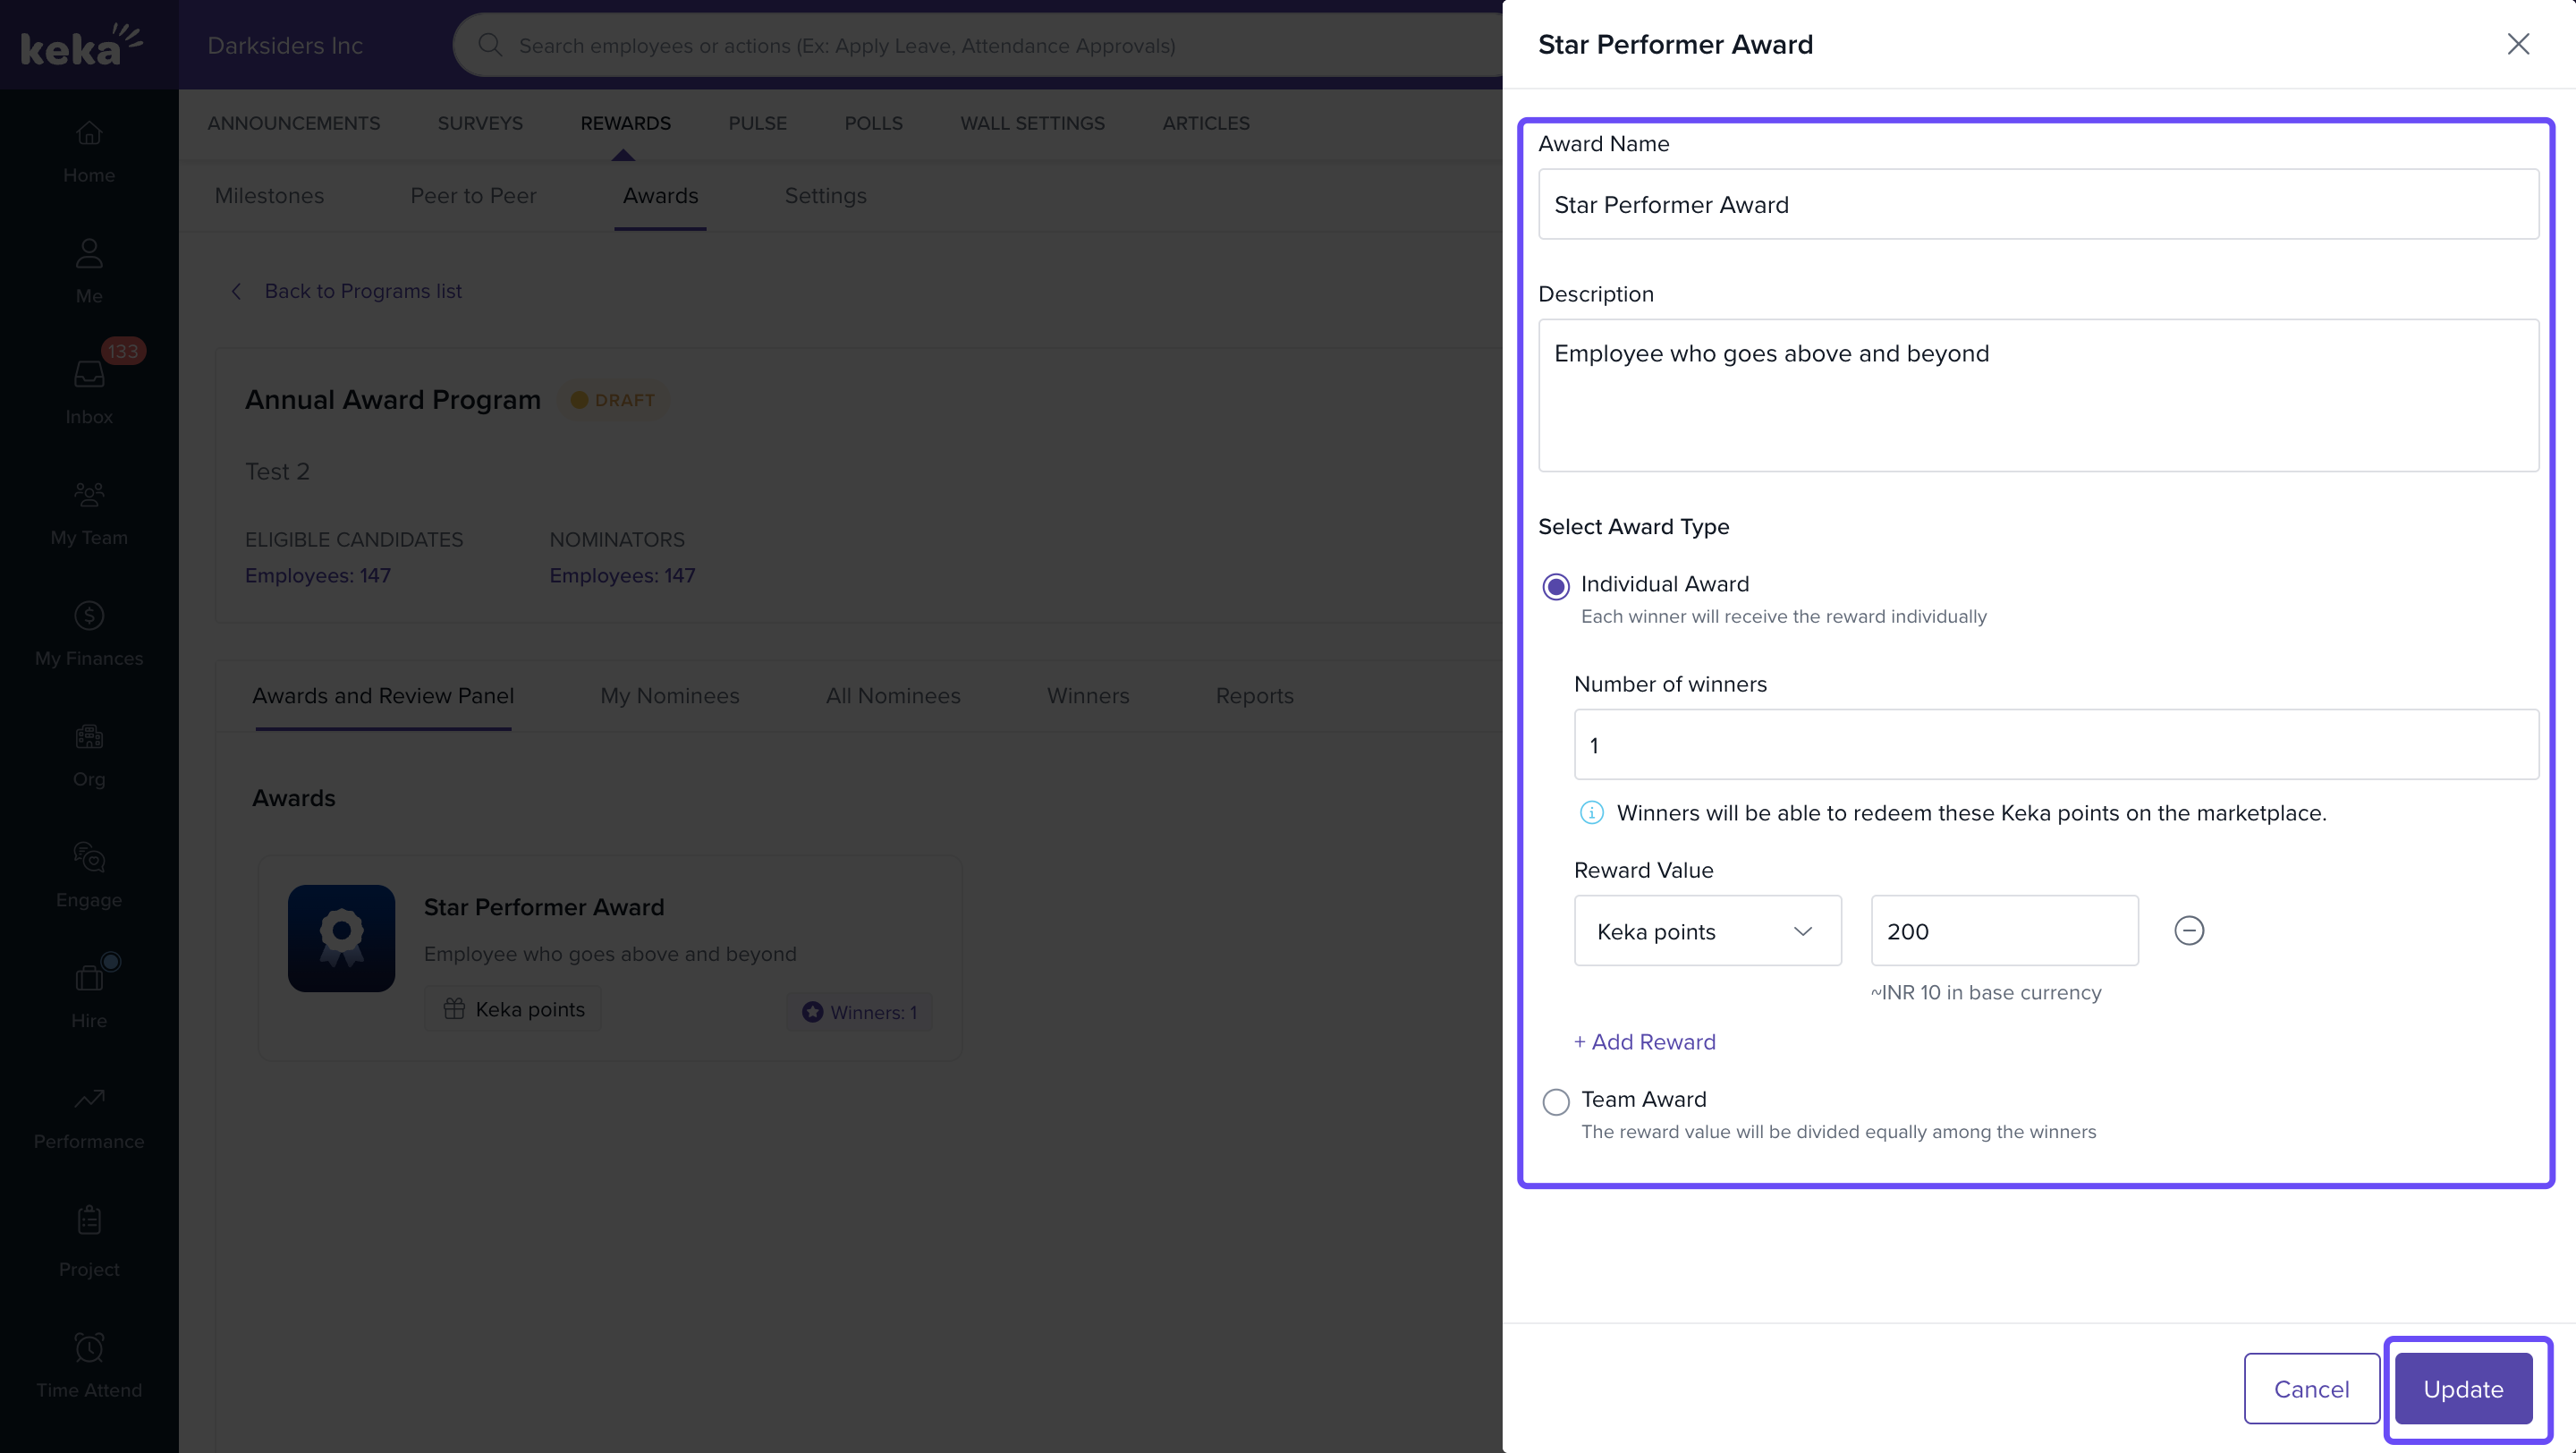This screenshot has width=2576, height=1453.
Task: Click the Number of winners field
Action: (x=2055, y=744)
